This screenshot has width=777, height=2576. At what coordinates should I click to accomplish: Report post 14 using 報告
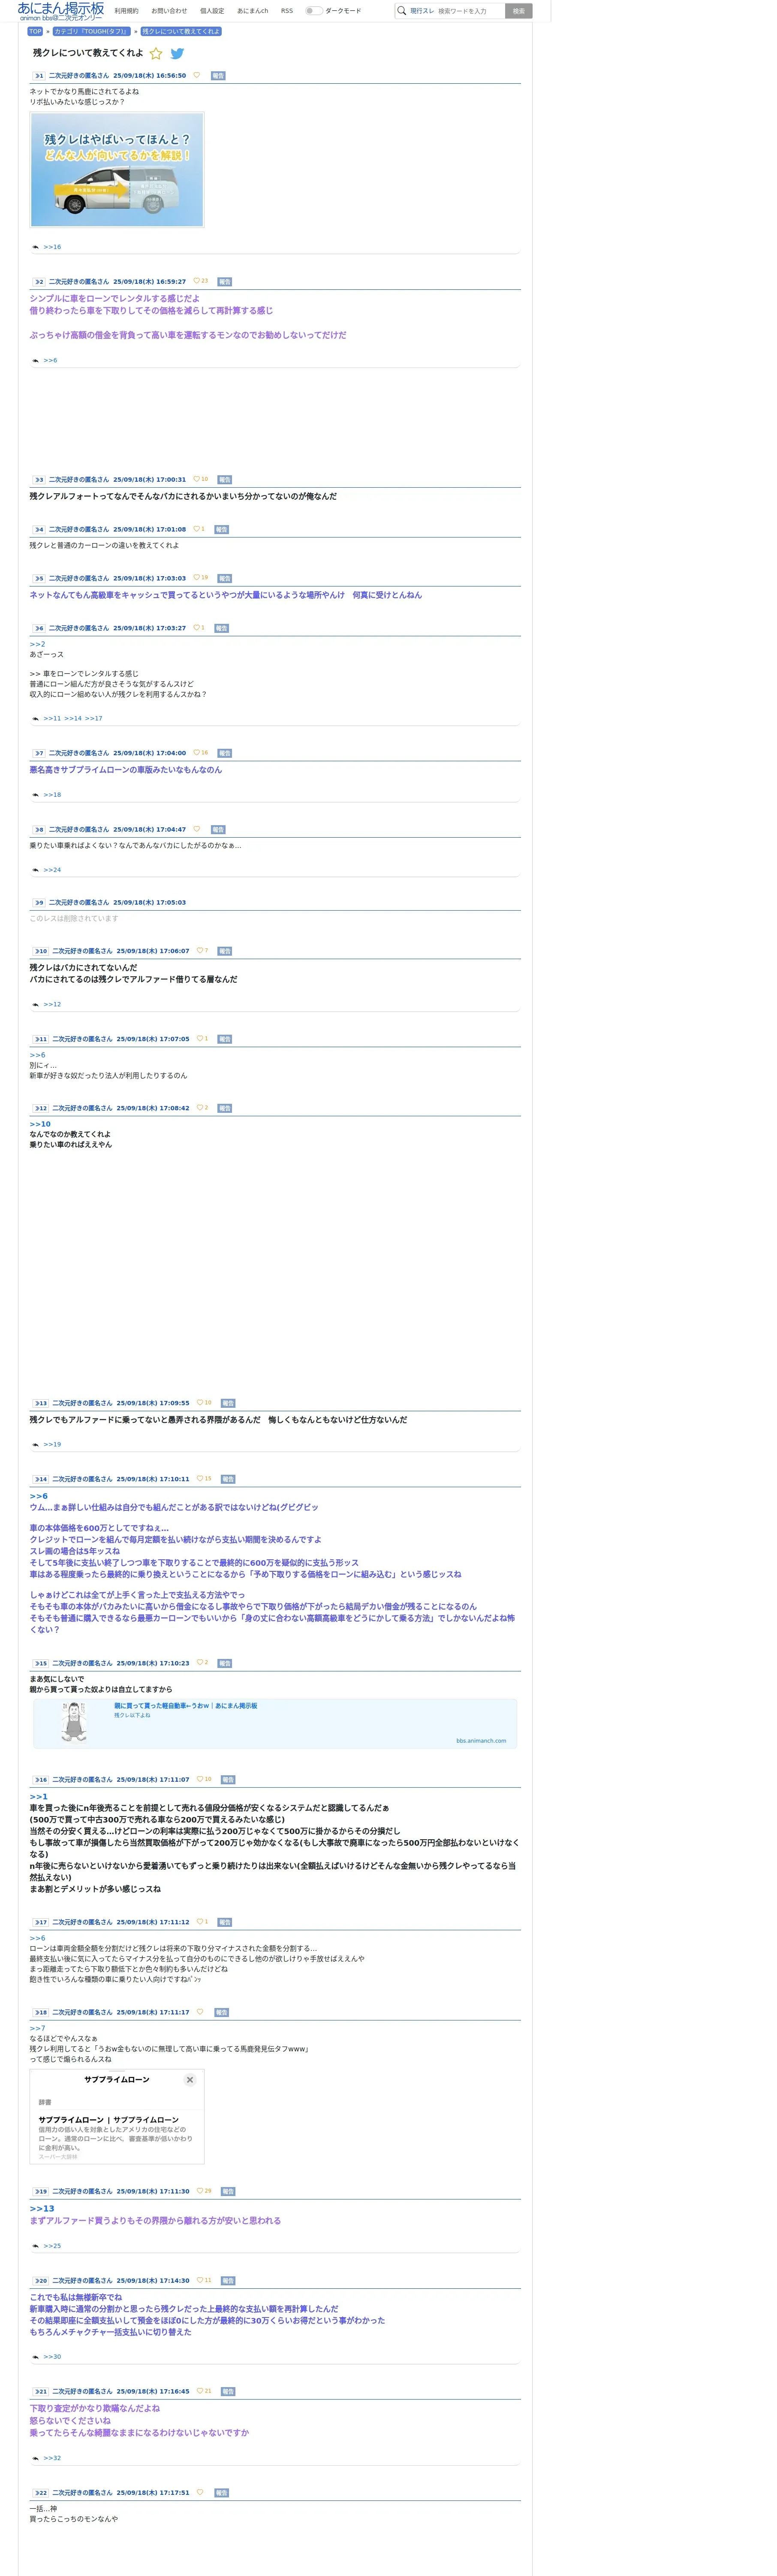[228, 1480]
